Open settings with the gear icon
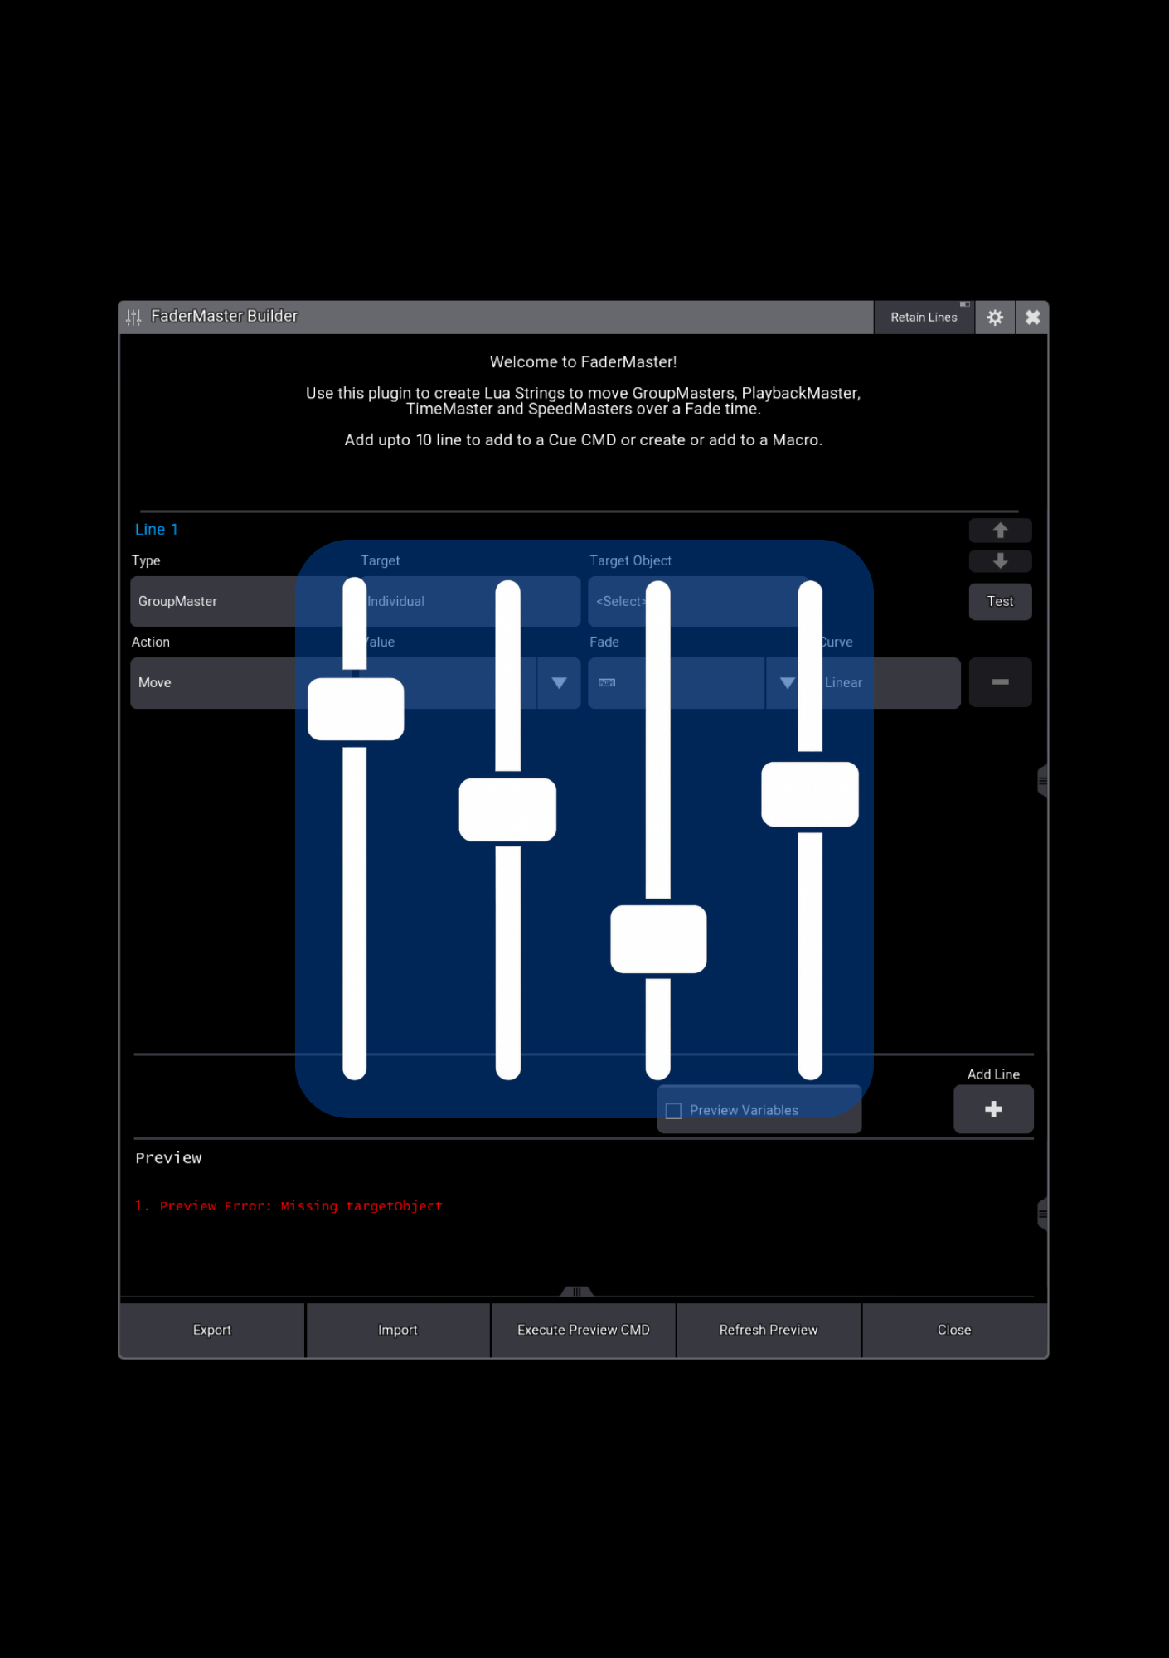Image resolution: width=1169 pixels, height=1658 pixels. 995,318
